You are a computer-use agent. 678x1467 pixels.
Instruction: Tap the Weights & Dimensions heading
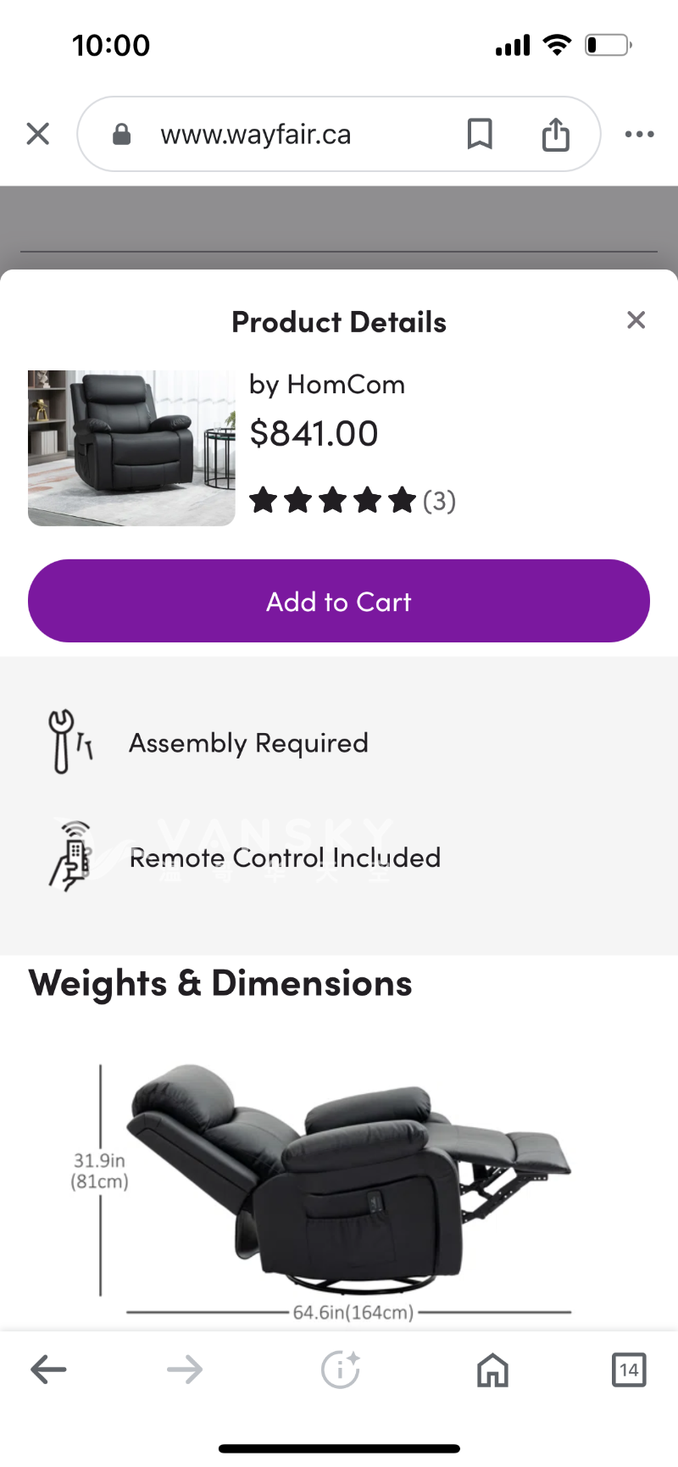(x=220, y=984)
